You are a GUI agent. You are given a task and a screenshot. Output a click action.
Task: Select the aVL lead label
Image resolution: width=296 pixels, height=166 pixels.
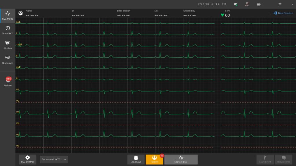pyautogui.click(x=18, y=22)
